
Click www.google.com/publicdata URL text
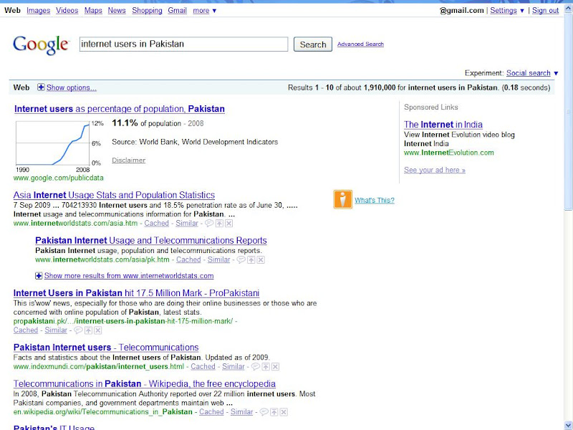tap(59, 178)
